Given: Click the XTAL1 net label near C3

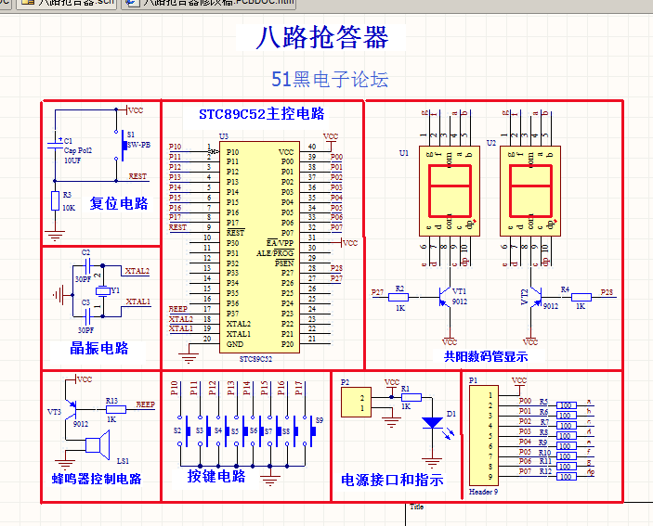Looking at the screenshot, I should [x=138, y=301].
